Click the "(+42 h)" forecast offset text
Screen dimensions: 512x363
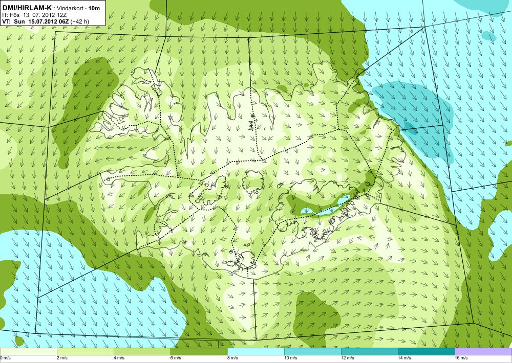pyautogui.click(x=79, y=21)
